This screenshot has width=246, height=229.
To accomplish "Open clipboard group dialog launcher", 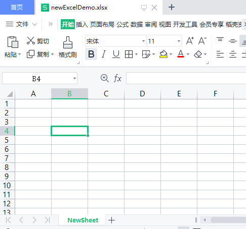I will pos(78,63).
